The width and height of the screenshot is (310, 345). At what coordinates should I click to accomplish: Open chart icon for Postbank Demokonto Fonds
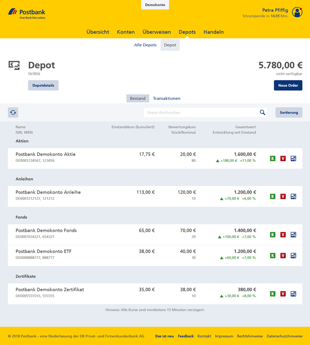[x=293, y=235]
